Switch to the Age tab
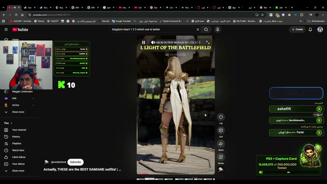The image size is (327, 184). (x=234, y=7)
